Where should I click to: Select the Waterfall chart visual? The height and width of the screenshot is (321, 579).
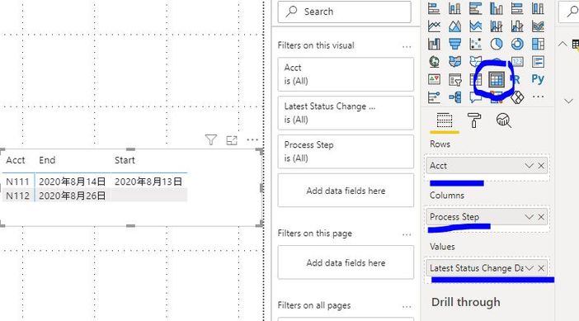pos(434,44)
